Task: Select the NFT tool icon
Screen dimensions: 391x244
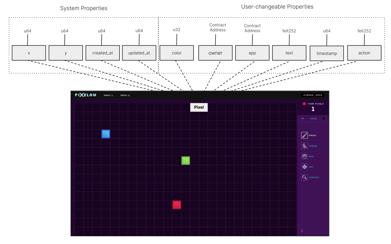Action: pos(304,167)
